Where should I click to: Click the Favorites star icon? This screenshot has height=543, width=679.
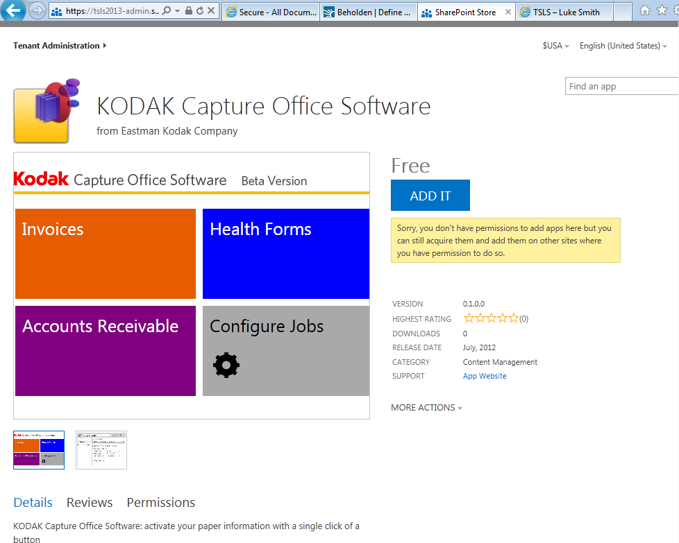tap(661, 10)
